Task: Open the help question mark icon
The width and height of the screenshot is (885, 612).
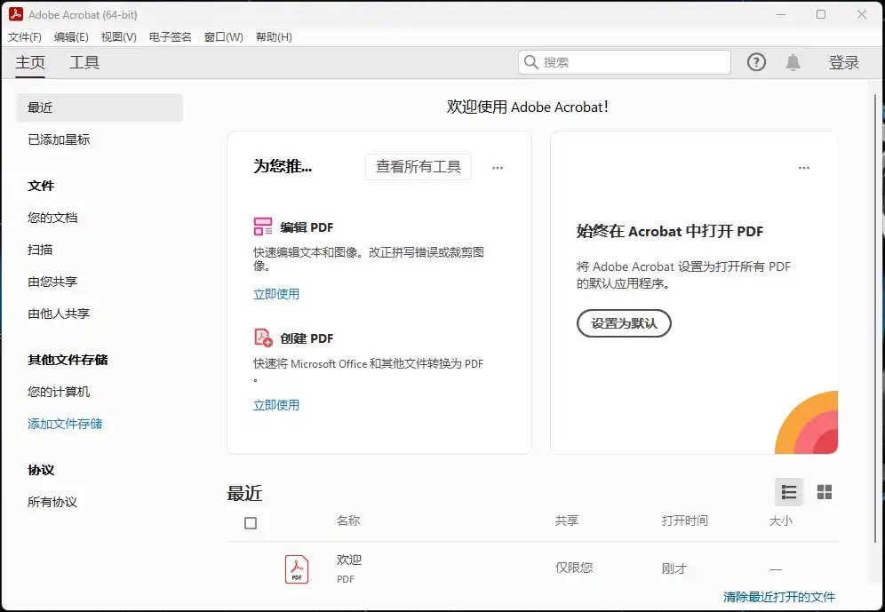Action: click(756, 62)
